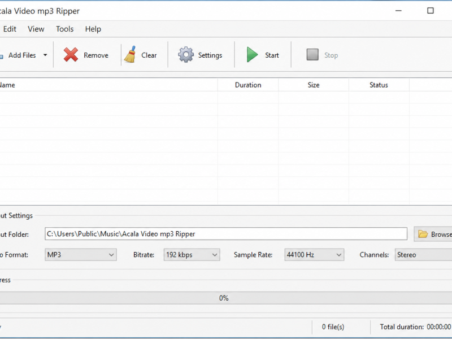Sort list by Size column header
Image resolution: width=452 pixels, height=339 pixels.
pos(314,85)
